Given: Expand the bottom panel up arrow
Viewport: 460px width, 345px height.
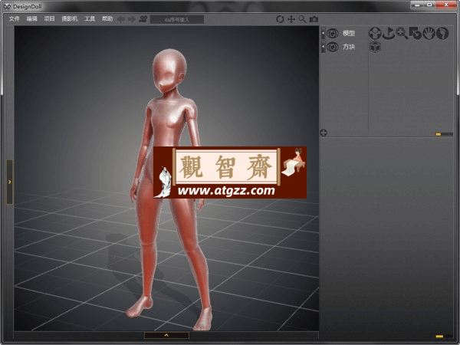Looking at the screenshot, I should click(166, 335).
